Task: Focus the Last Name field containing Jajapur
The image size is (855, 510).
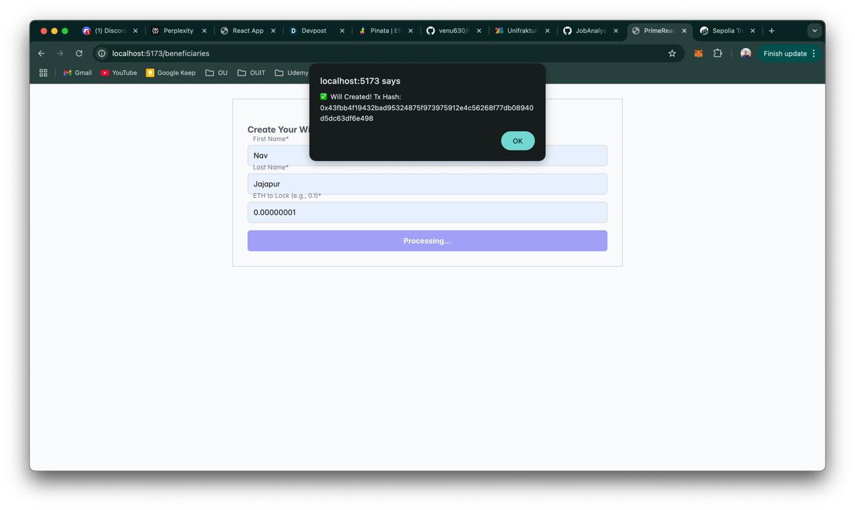Action: click(427, 184)
